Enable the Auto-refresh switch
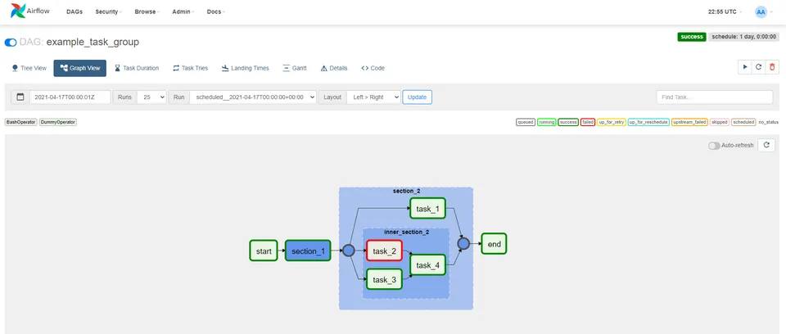Image resolution: width=786 pixels, height=334 pixels. tap(714, 146)
